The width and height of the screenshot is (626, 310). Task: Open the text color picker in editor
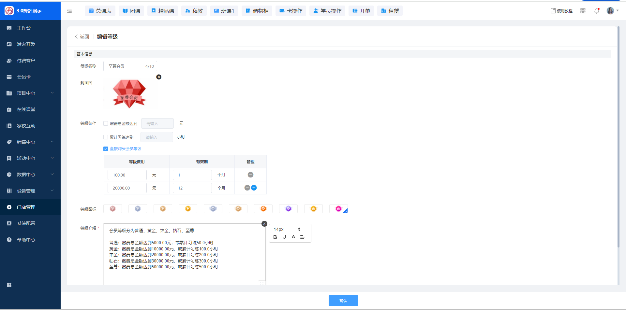click(293, 237)
